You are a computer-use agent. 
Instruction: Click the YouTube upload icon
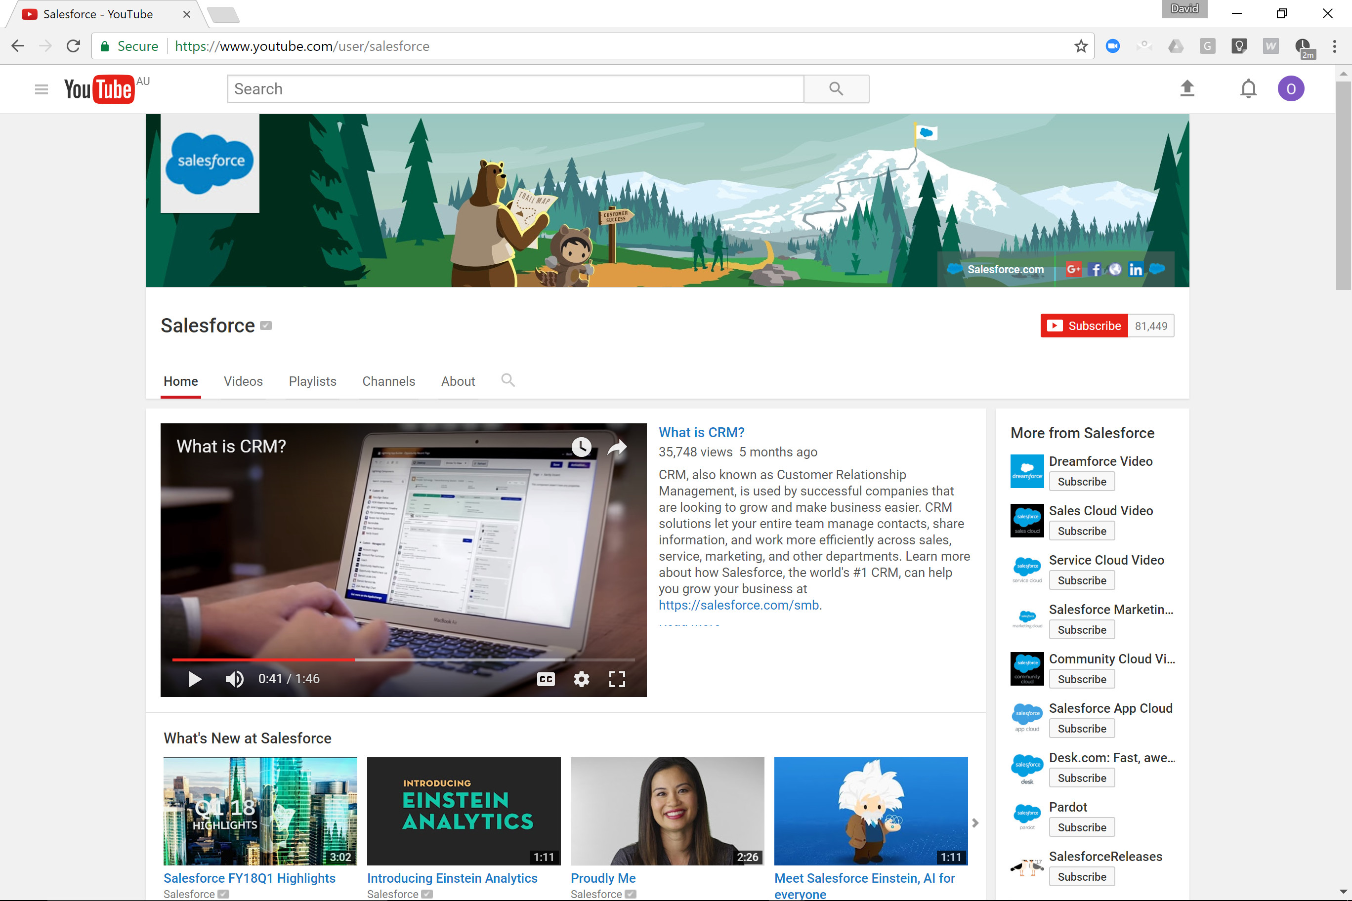pos(1187,88)
